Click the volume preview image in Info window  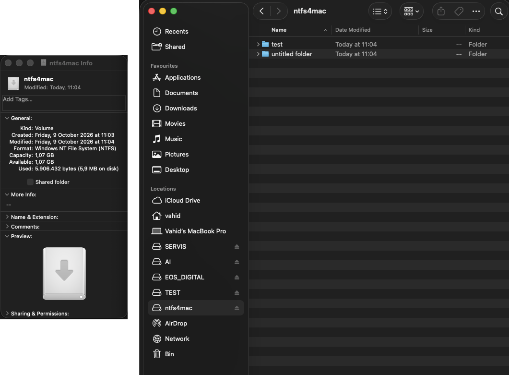pos(64,274)
